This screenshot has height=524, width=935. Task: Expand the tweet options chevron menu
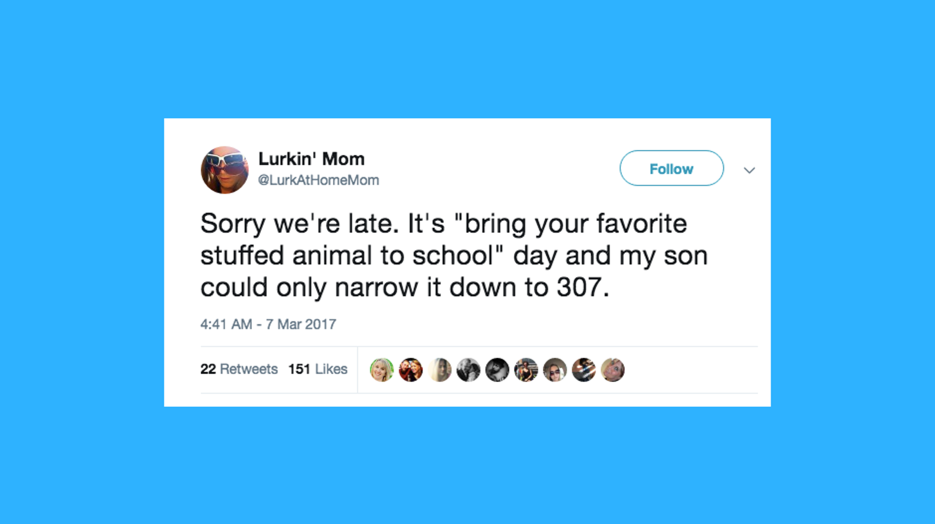point(749,170)
